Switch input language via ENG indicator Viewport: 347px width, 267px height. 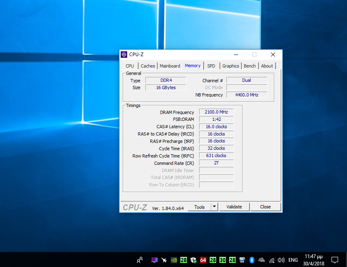click(293, 260)
